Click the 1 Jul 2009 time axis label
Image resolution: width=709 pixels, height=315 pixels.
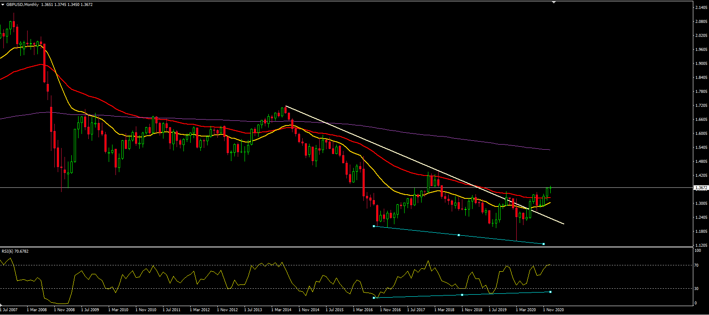[x=90, y=310]
